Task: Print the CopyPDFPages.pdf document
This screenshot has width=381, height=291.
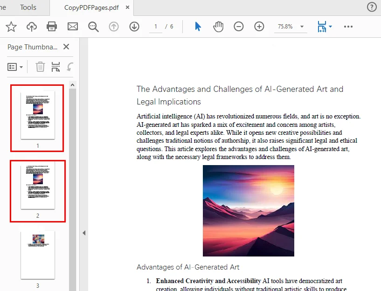Action: point(52,27)
